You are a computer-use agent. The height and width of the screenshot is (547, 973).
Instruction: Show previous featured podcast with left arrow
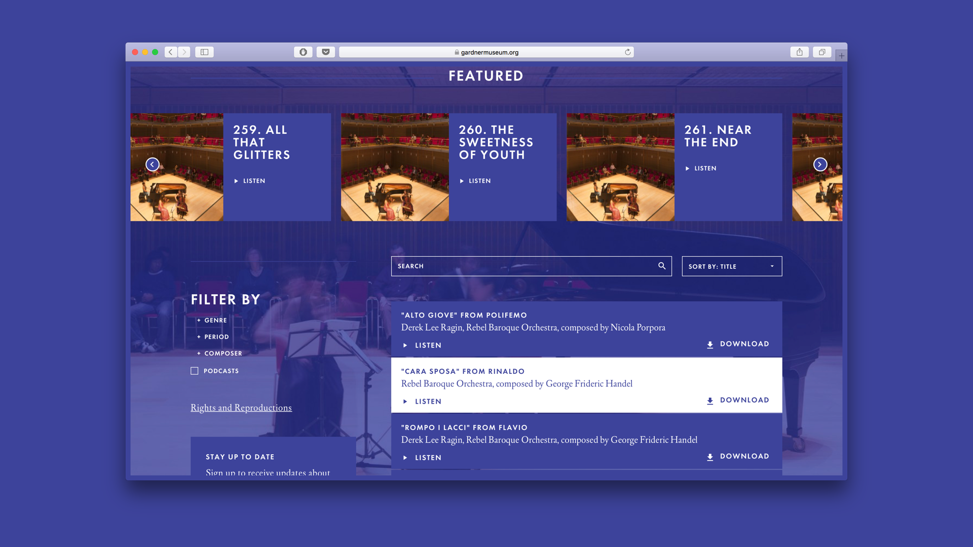[153, 165]
